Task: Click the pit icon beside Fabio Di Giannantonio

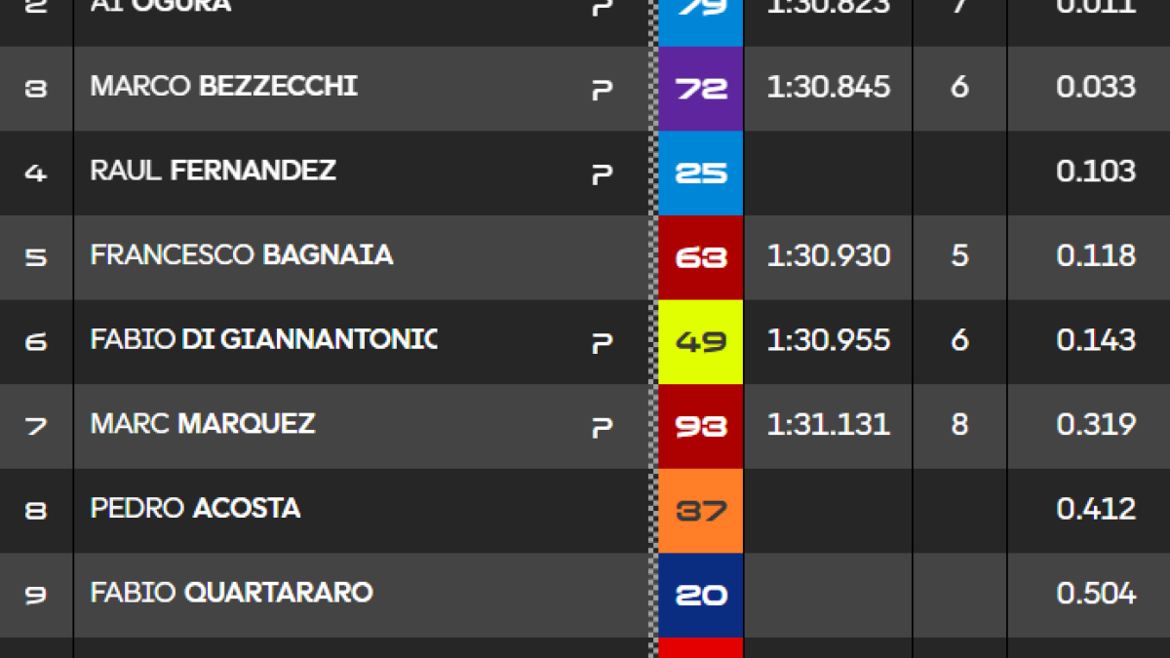Action: [603, 343]
